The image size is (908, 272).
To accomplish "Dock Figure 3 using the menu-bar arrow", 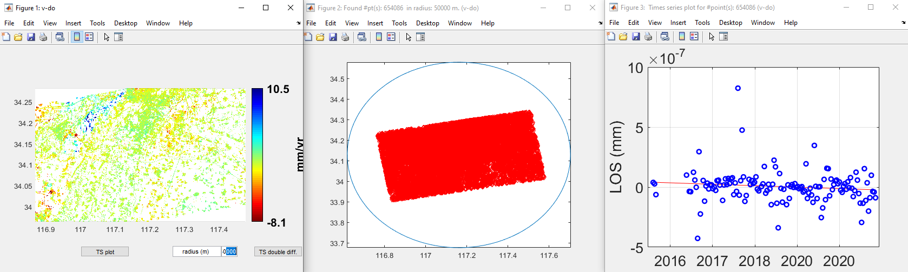I will 903,23.
